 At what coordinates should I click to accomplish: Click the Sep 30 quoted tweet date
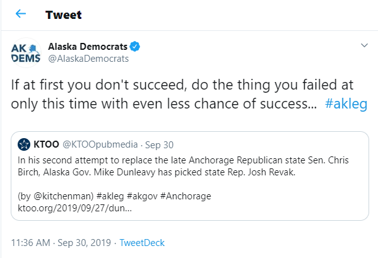pyautogui.click(x=159, y=145)
